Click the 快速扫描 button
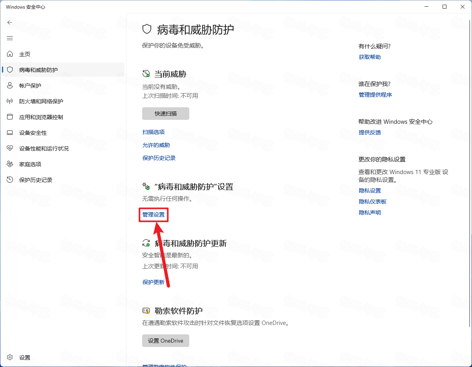Image resolution: width=472 pixels, height=367 pixels. 166,114
